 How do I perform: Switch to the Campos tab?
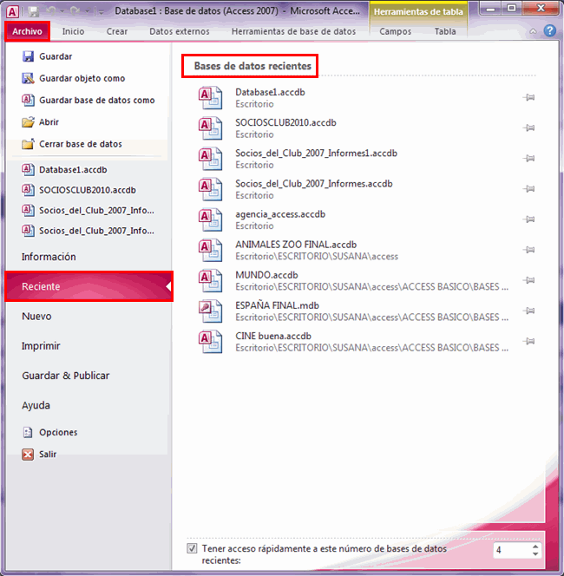tap(395, 31)
